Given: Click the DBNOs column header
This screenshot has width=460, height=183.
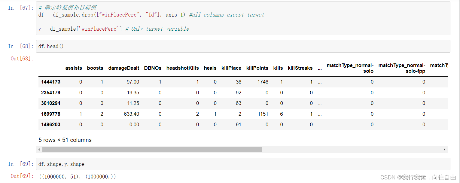Looking at the screenshot, I should pyautogui.click(x=153, y=68).
